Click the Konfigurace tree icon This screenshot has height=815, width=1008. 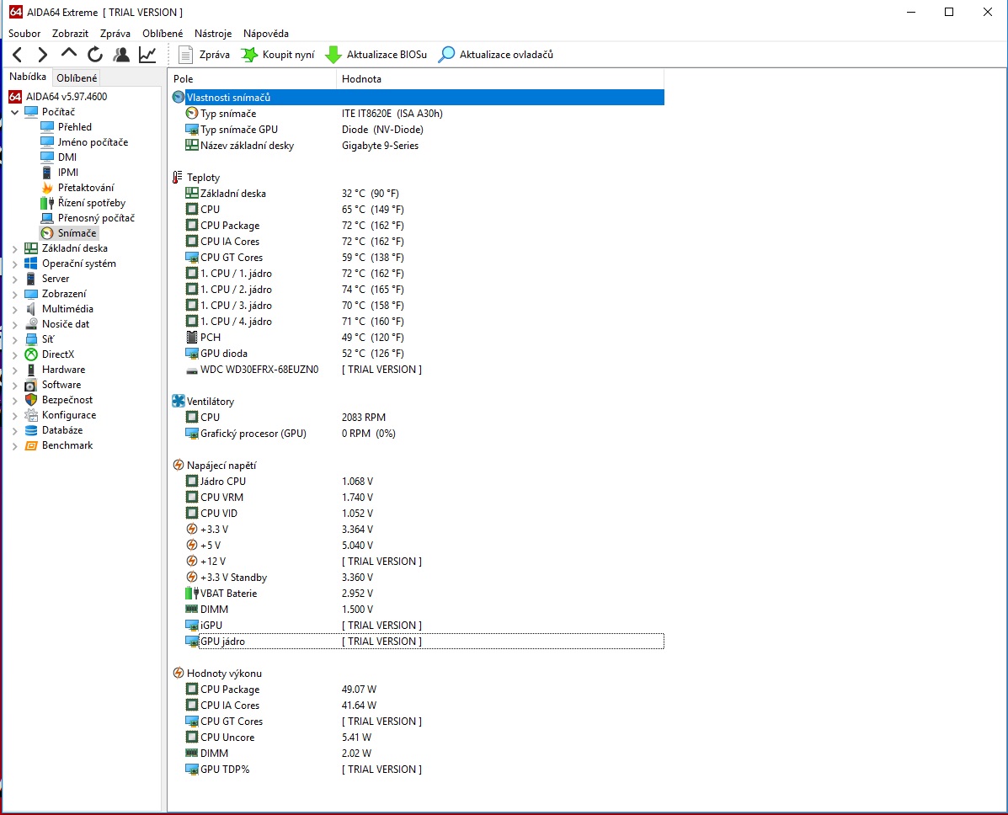(x=31, y=415)
